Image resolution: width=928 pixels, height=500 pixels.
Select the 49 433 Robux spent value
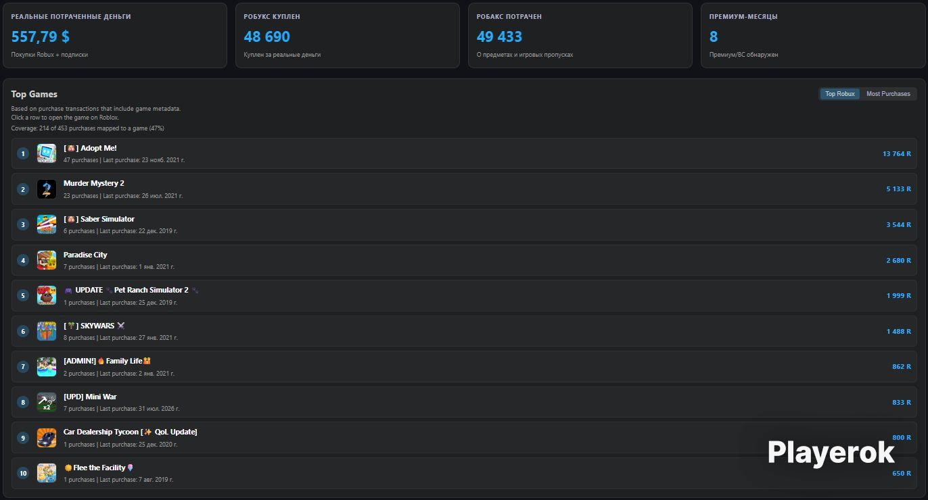(x=500, y=36)
